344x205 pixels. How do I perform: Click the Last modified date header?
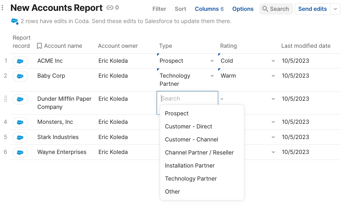[x=306, y=46]
